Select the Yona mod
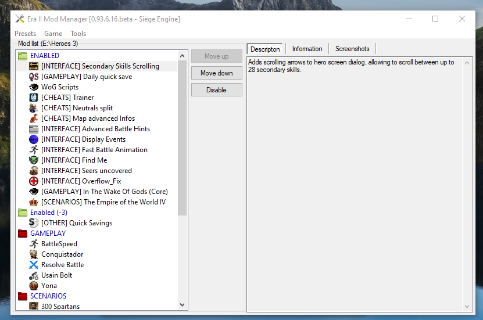The width and height of the screenshot is (483, 320). pos(49,286)
